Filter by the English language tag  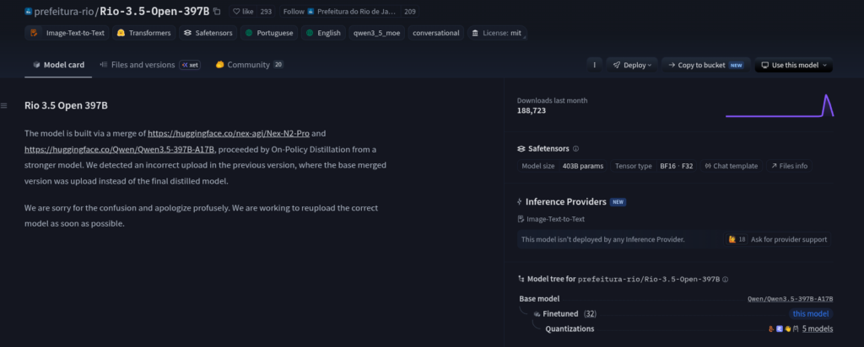tap(323, 33)
